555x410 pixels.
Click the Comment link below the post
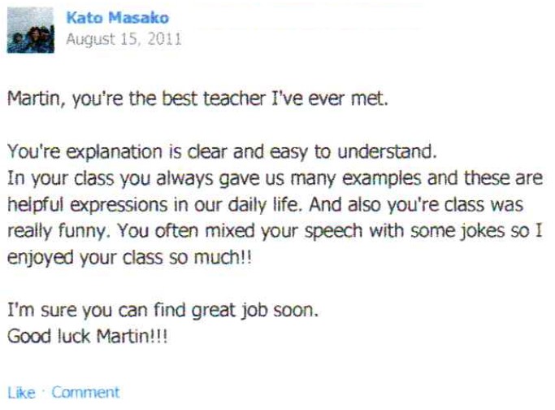click(85, 392)
